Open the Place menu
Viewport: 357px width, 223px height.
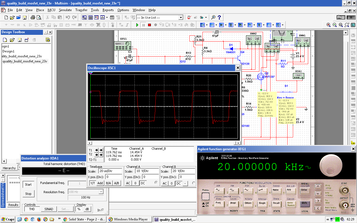(x=40, y=10)
